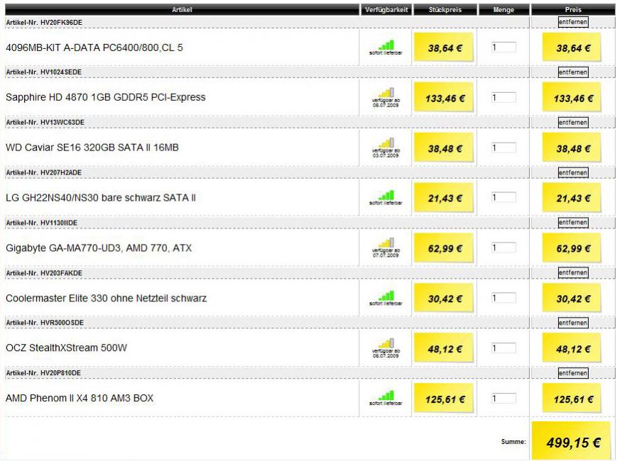Viewport: 617px width, 461px height.
Task: Remove article HV20P810DE with entfernen button
Action: pyautogui.click(x=573, y=373)
